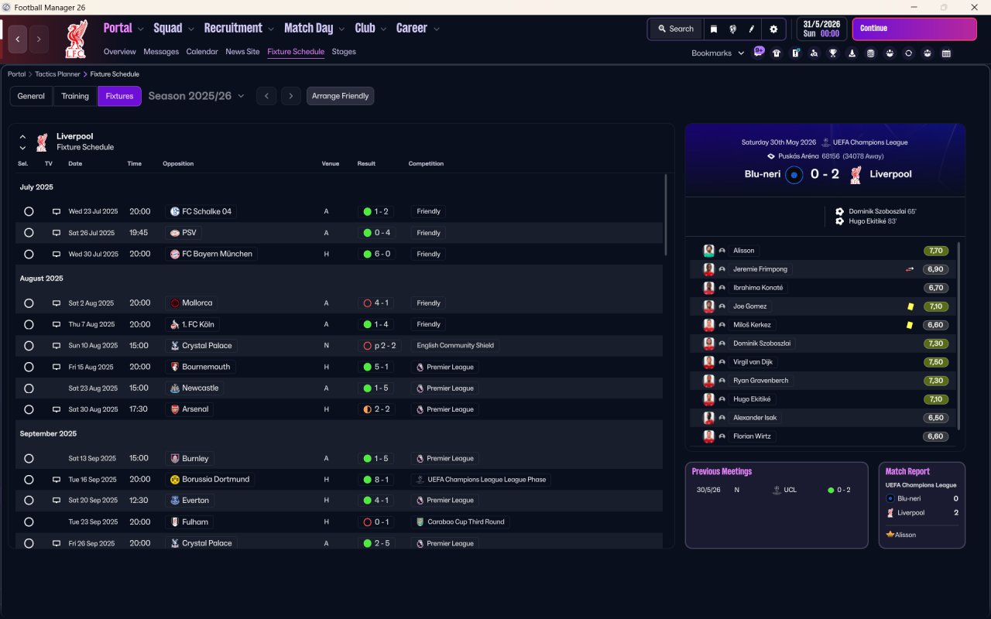
Task: Expand the Portal menu chevron
Action: coord(140,29)
